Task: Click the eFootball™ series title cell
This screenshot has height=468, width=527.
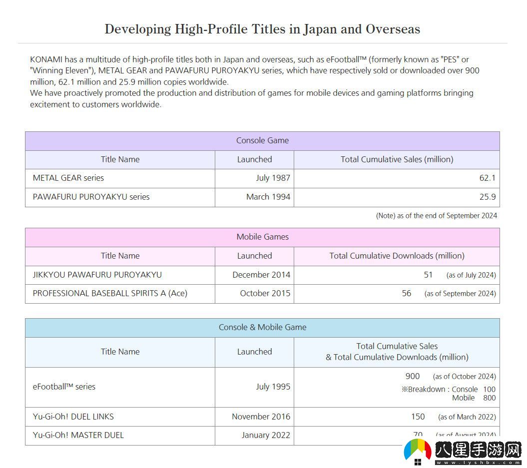Action: coord(64,387)
